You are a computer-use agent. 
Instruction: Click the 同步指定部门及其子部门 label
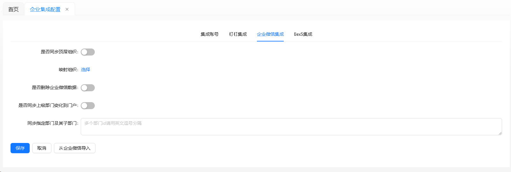point(53,123)
